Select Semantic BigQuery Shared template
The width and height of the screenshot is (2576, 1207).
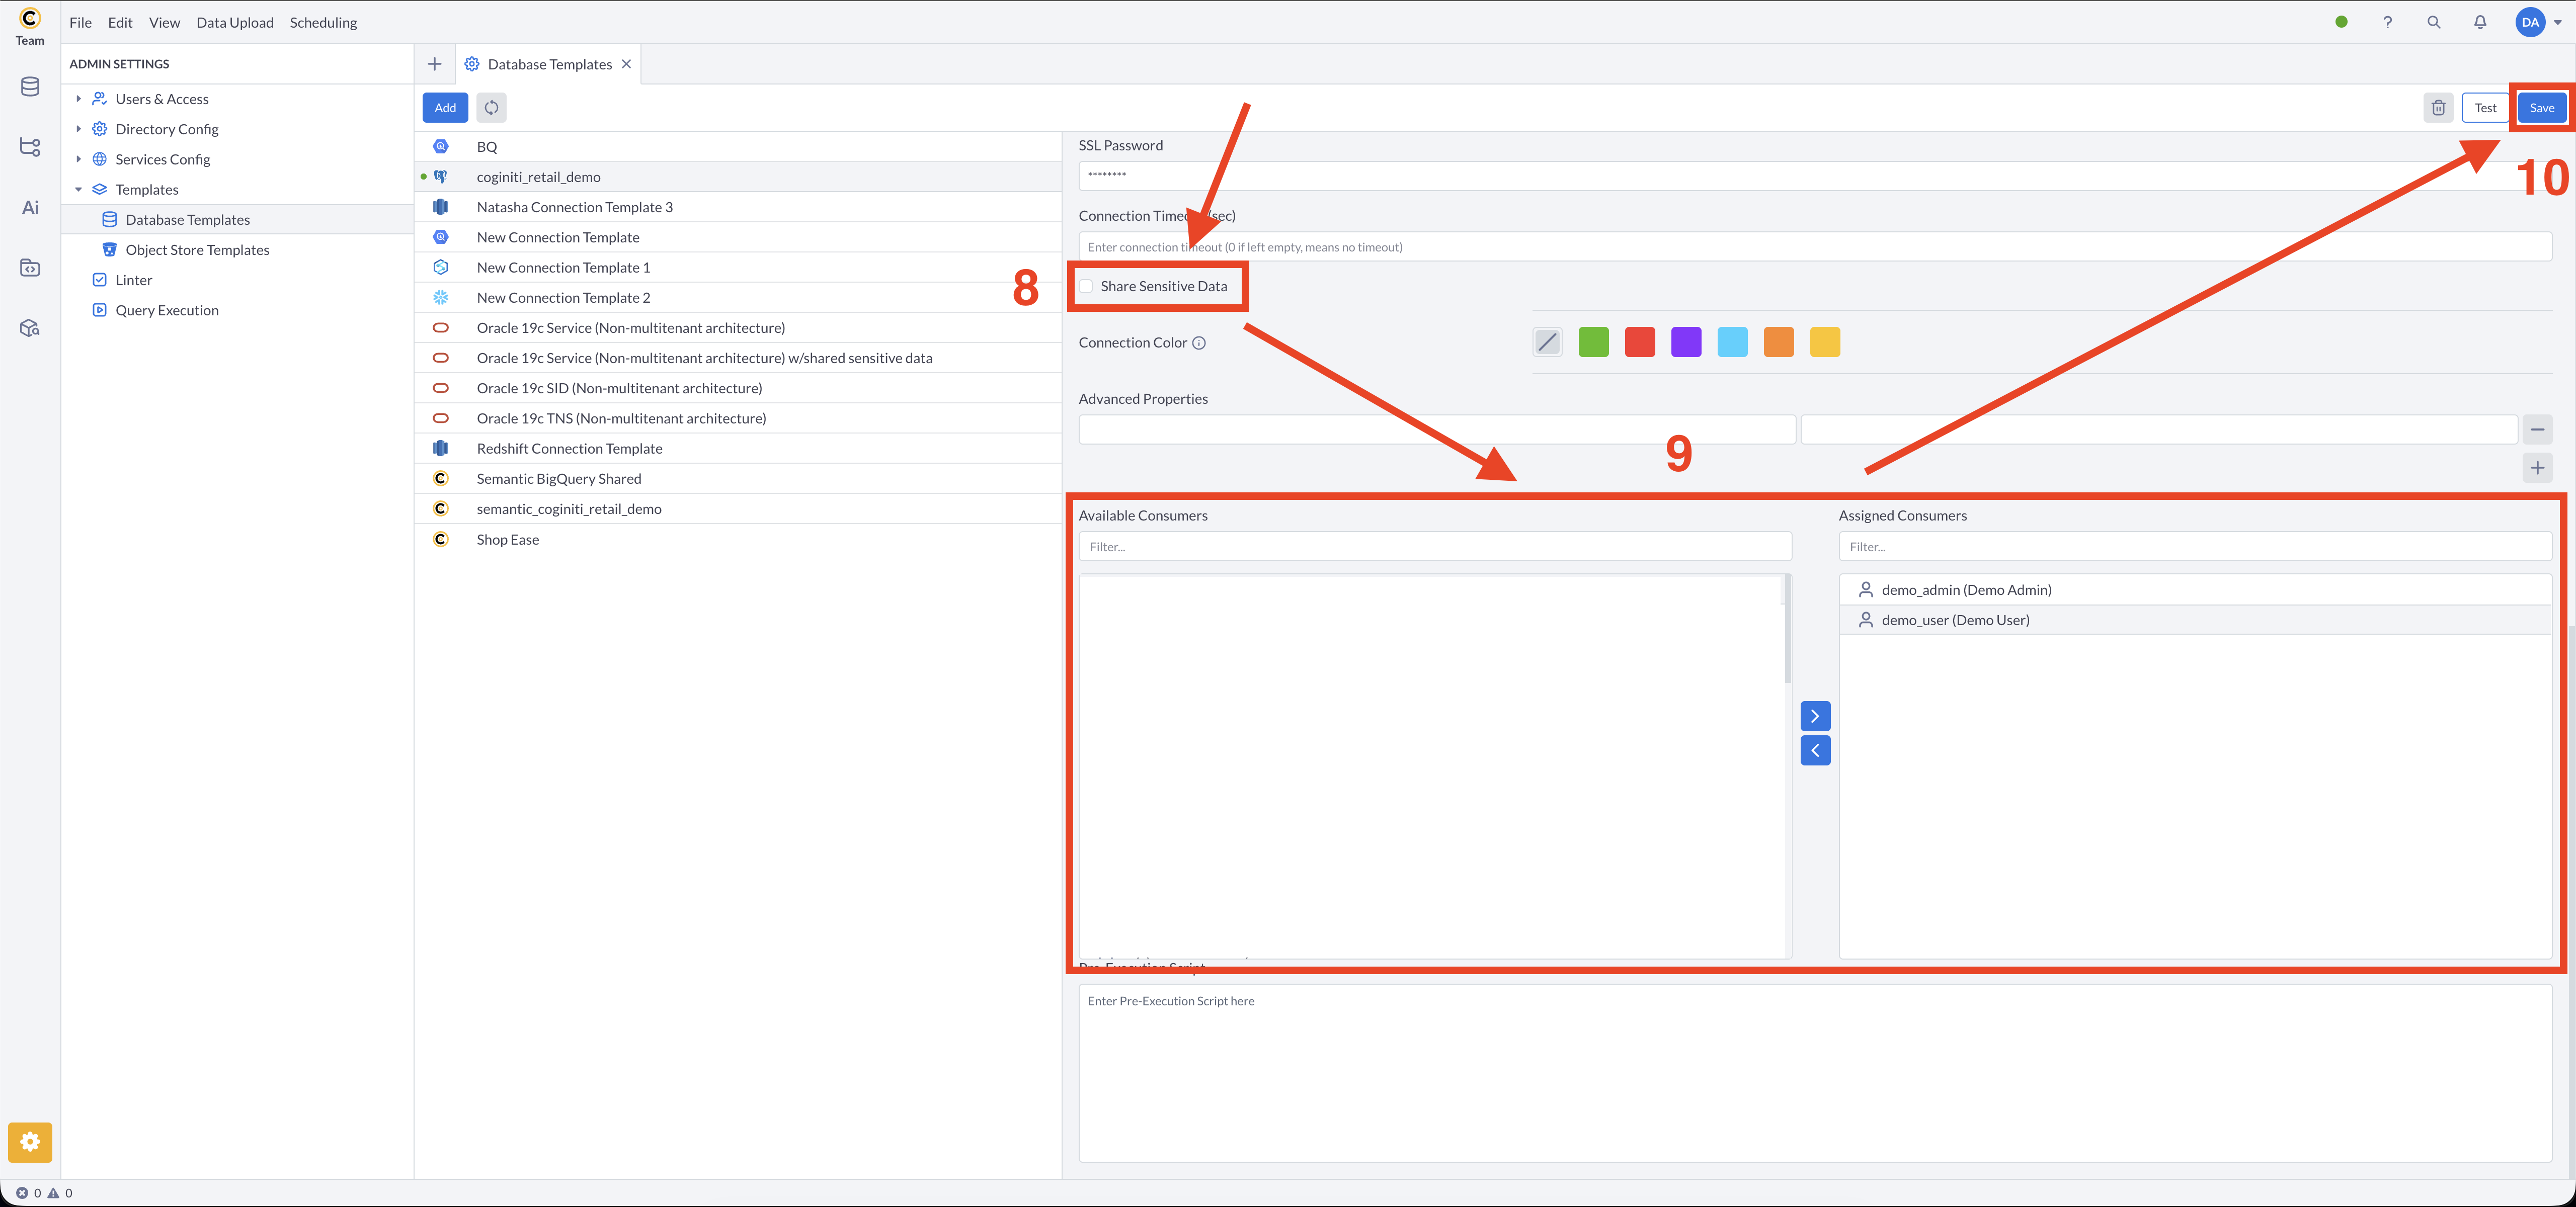click(738, 479)
